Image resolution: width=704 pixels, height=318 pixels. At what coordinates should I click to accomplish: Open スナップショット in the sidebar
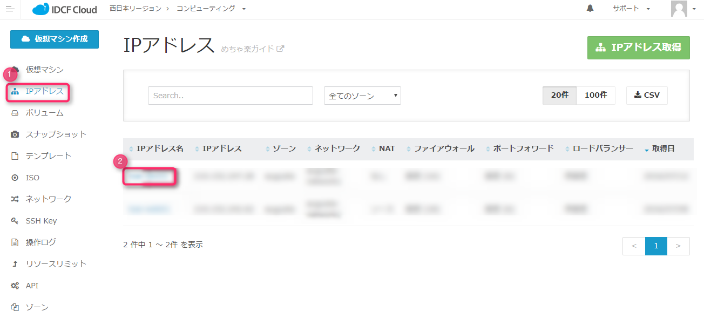click(56, 134)
